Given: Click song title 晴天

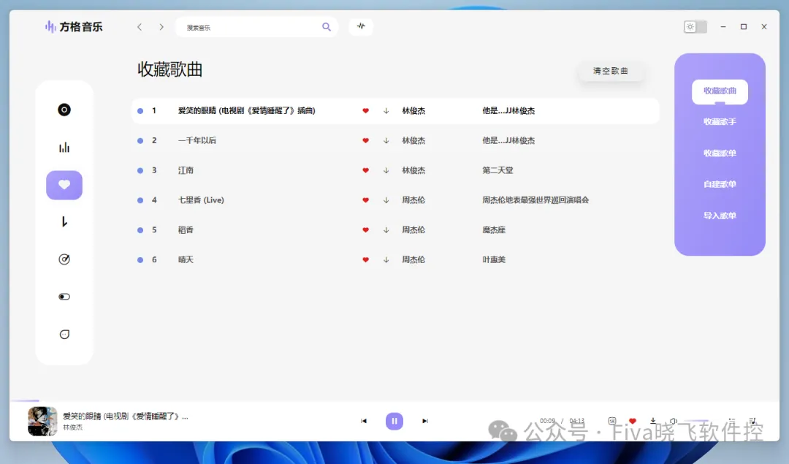Looking at the screenshot, I should coord(186,259).
